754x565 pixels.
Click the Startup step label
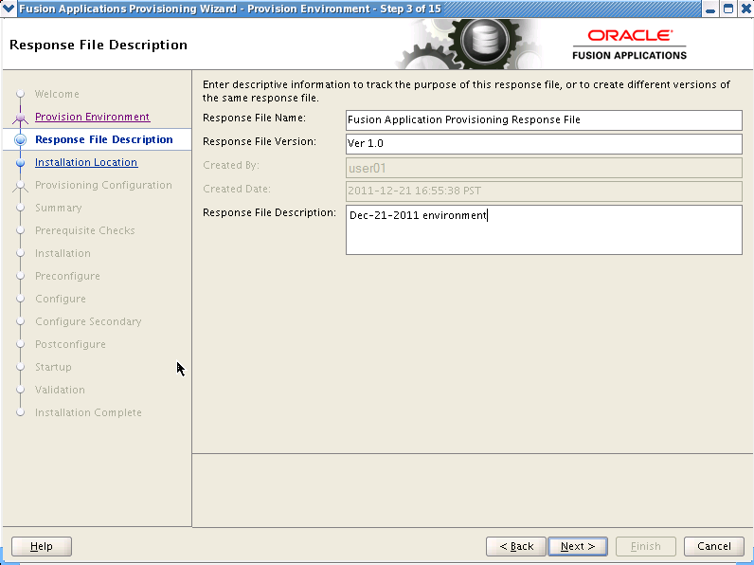coord(53,367)
